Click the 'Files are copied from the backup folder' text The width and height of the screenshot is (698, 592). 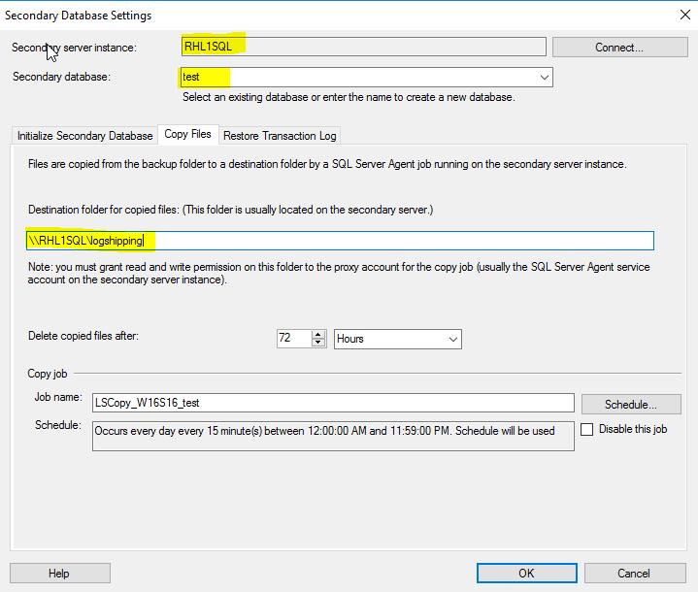pos(327,164)
